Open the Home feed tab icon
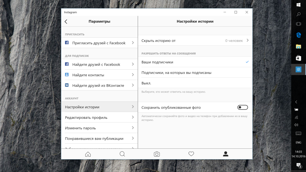This screenshot has width=306, height=172. pyautogui.click(x=88, y=154)
